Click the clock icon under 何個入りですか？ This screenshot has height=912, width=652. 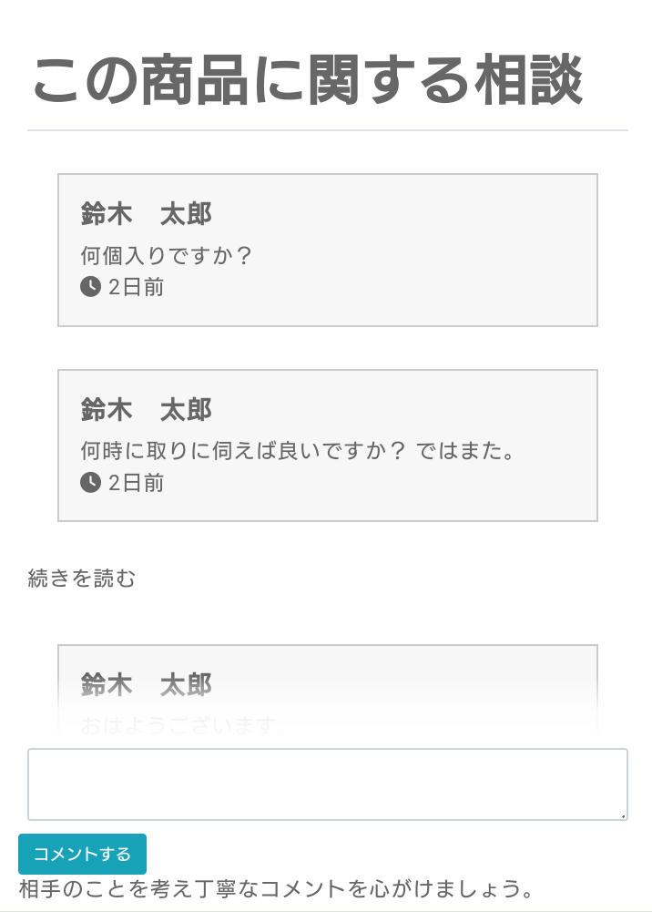pos(90,287)
